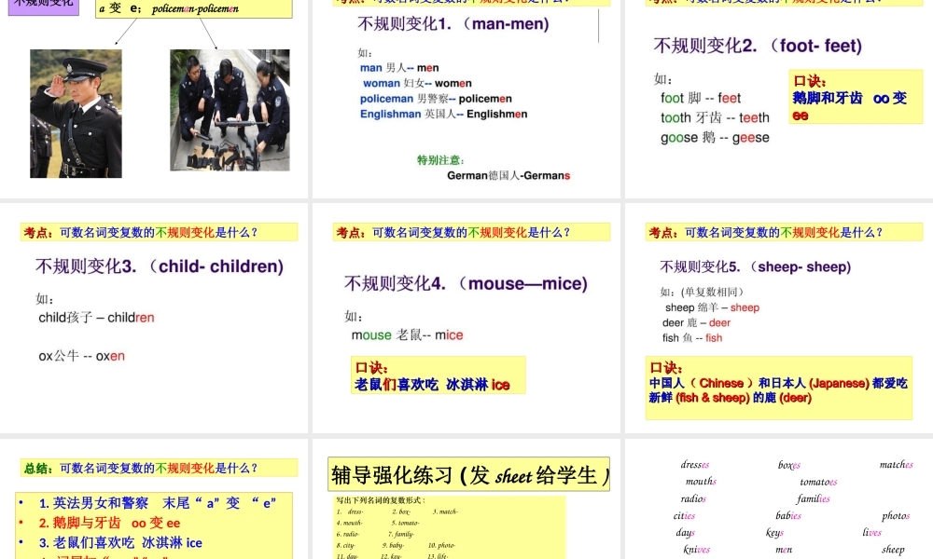
Task: Select the answer word "mouths"
Action: (701, 481)
